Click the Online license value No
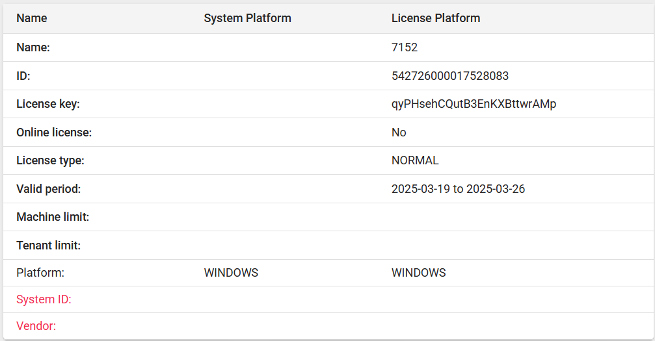Screen dimensions: 655x341 click(x=399, y=133)
